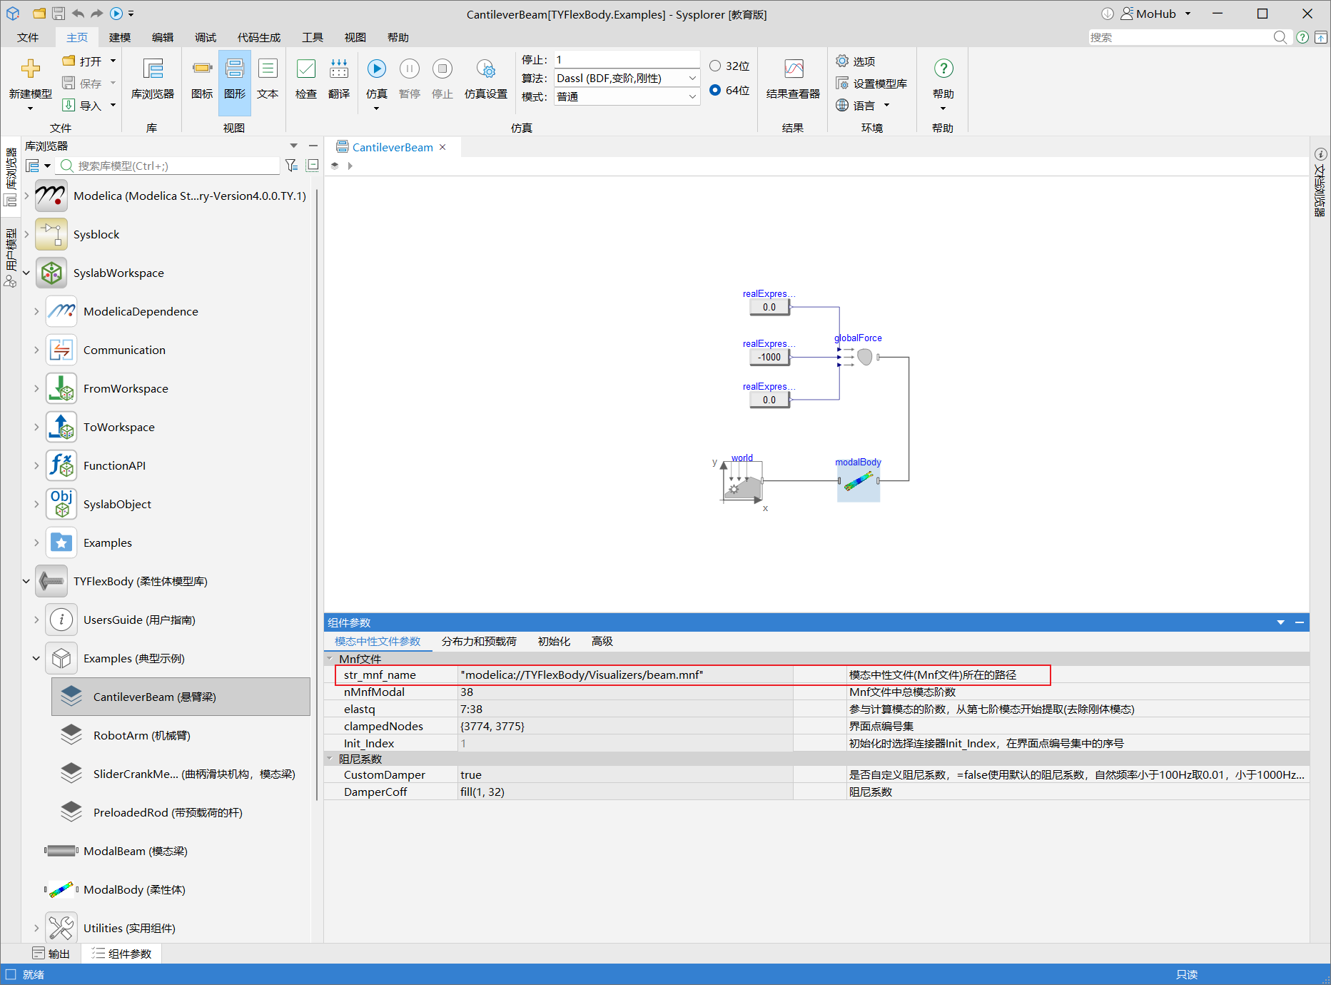The width and height of the screenshot is (1331, 985).
Task: Open 仿真设置 simulation settings
Action: pos(486,79)
